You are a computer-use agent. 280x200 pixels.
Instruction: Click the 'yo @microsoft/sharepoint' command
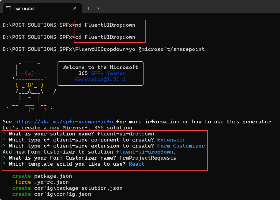tap(167, 49)
